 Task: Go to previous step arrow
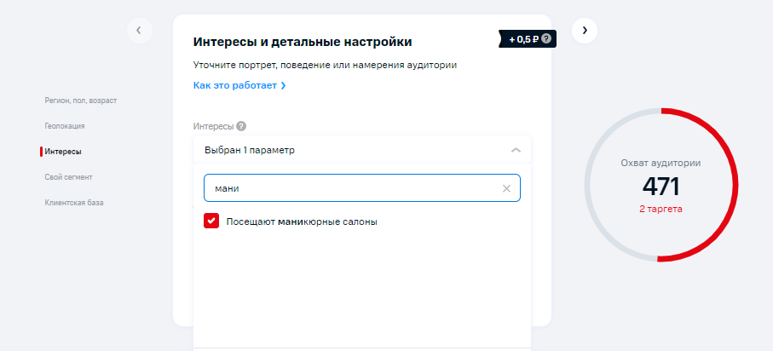(x=140, y=31)
